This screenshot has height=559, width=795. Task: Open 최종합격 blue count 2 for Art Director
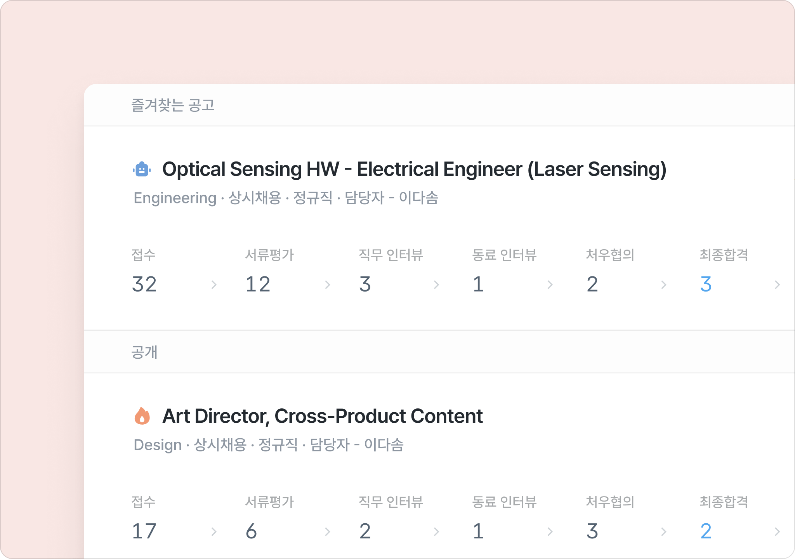coord(706,531)
